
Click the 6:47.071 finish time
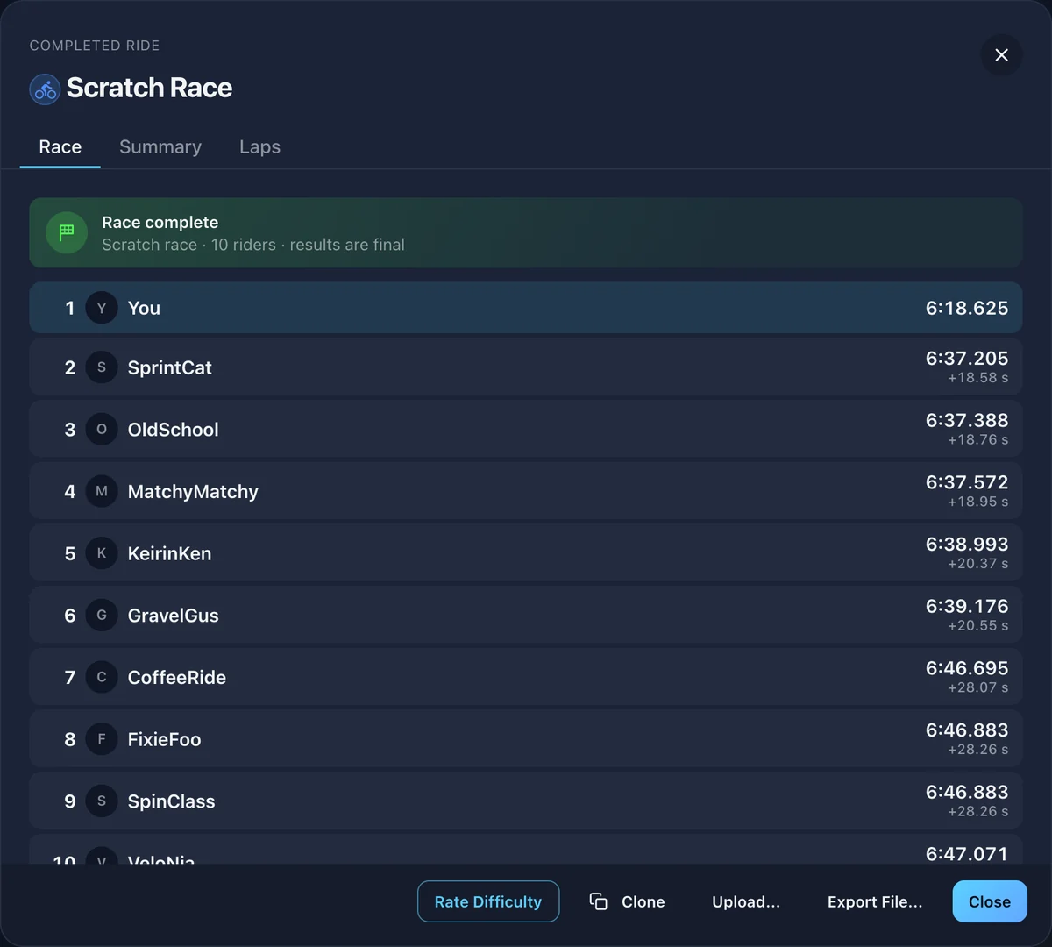tap(967, 854)
